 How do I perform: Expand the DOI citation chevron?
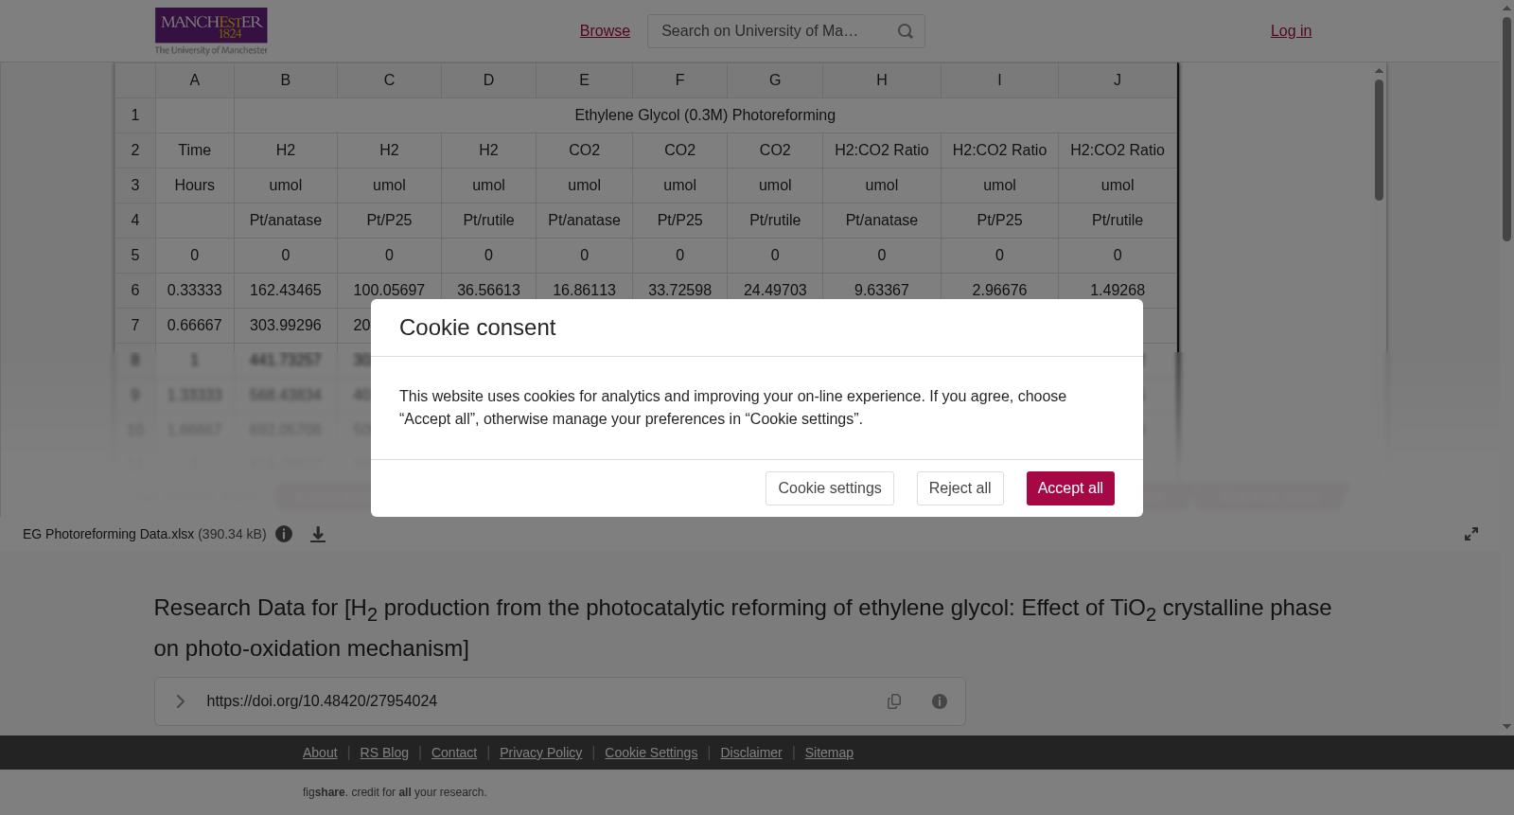click(x=180, y=701)
